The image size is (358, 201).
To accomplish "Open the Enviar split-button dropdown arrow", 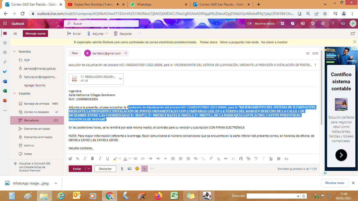I will (89, 169).
